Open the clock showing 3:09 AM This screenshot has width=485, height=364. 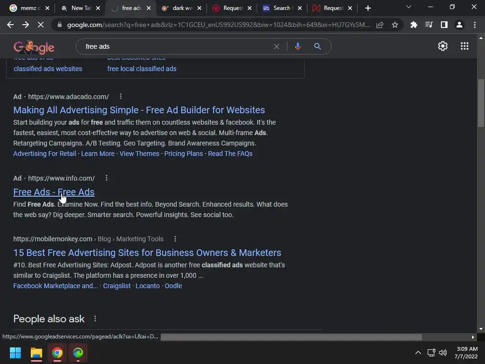coord(466,353)
